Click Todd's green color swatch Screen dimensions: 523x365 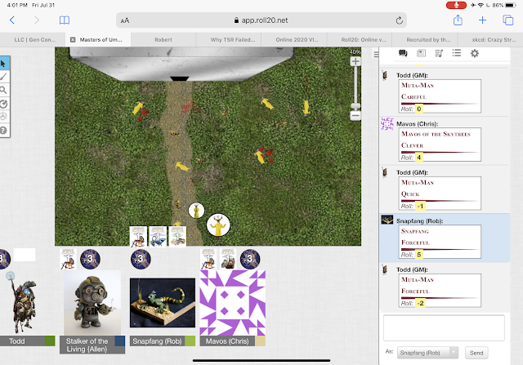point(50,341)
